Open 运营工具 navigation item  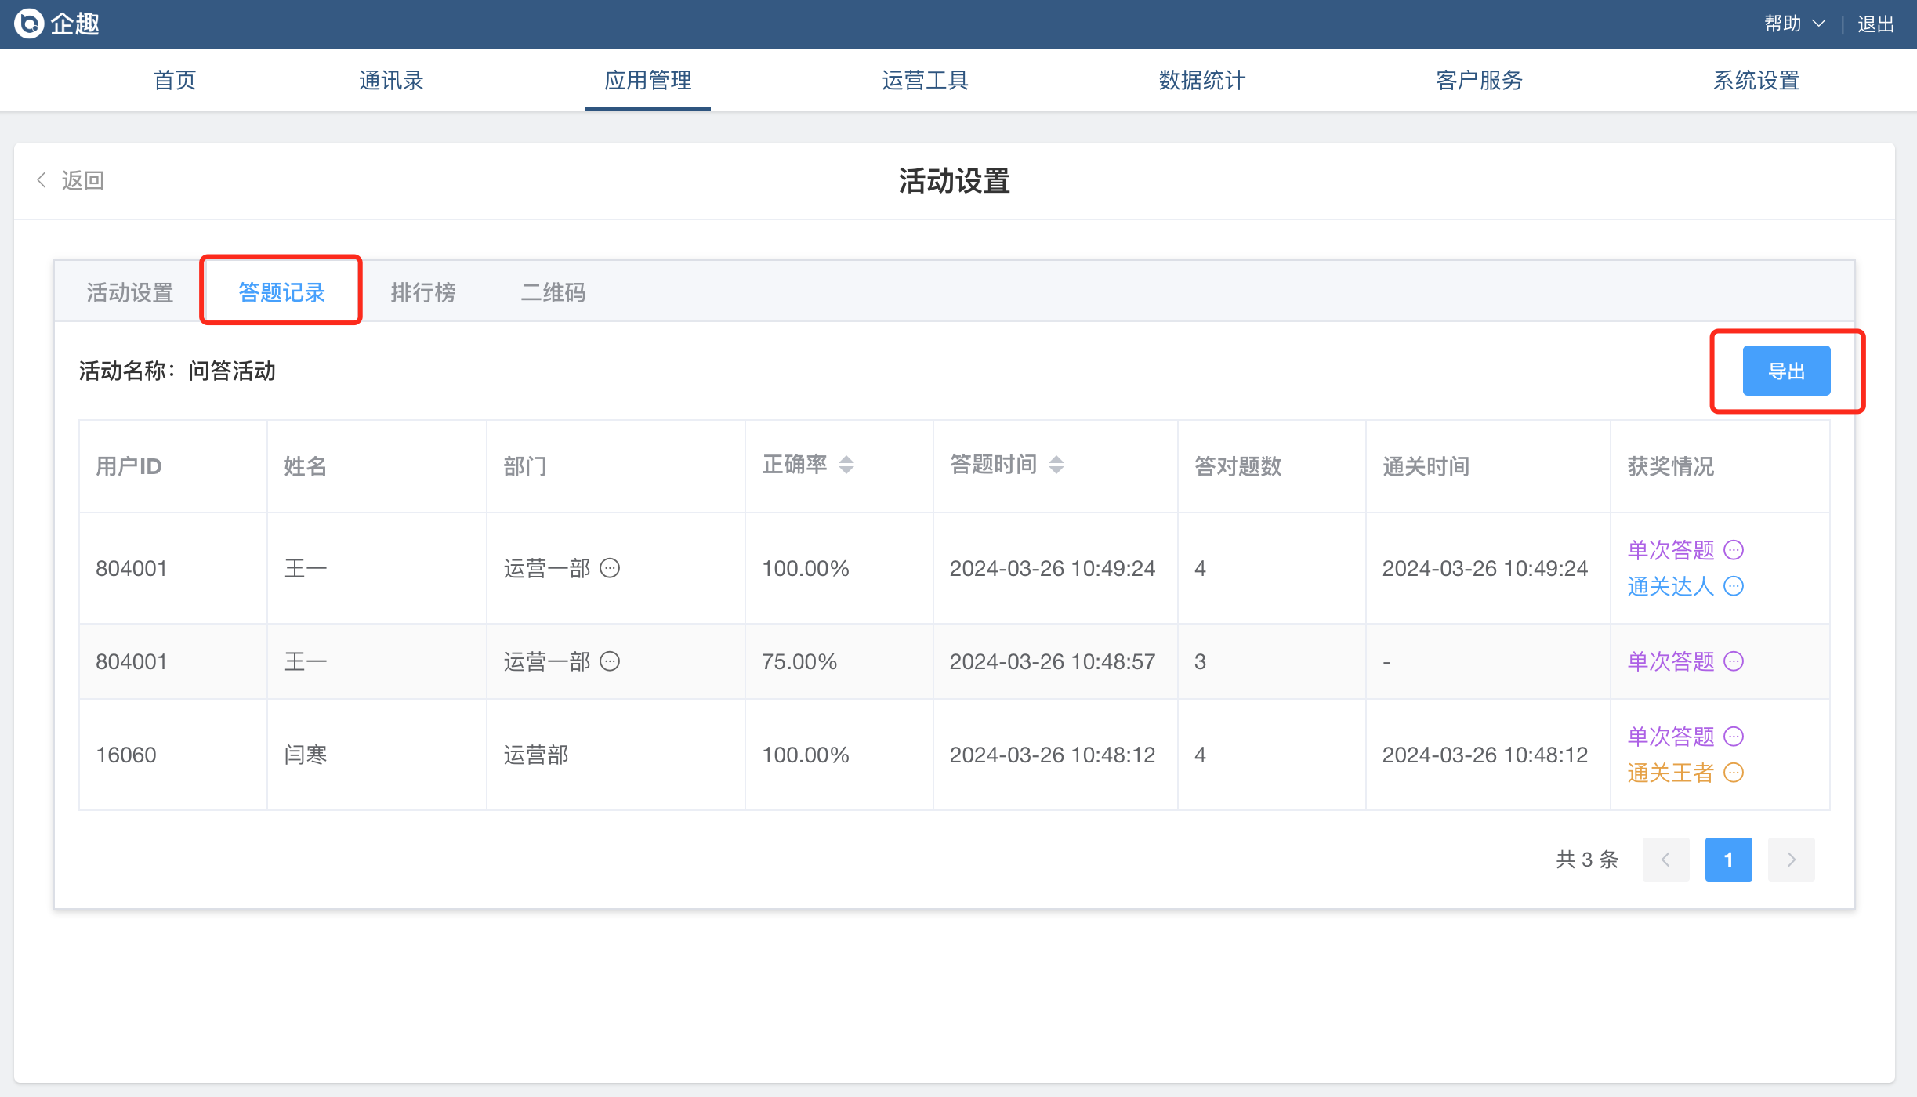point(925,80)
